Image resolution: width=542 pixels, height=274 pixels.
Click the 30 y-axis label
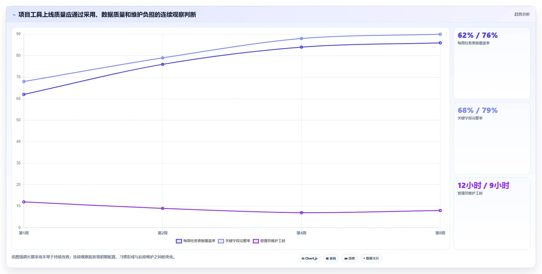[x=18, y=163]
